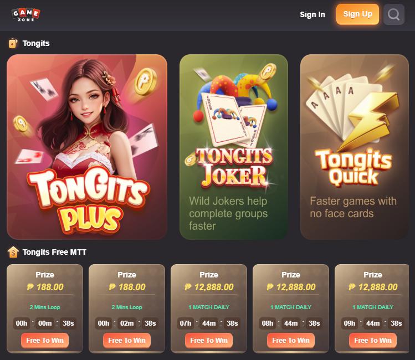The image size is (415, 360).
Task: Click Free To Win on the 09h 44m tournament
Action: pos(373,340)
